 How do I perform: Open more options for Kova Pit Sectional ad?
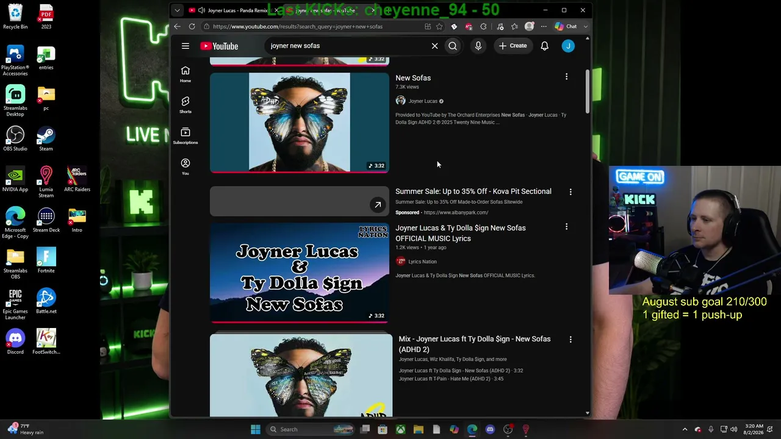point(570,192)
